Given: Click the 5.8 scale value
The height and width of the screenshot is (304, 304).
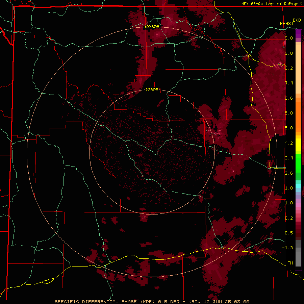Looking at the screenshot, I should click(x=289, y=113).
